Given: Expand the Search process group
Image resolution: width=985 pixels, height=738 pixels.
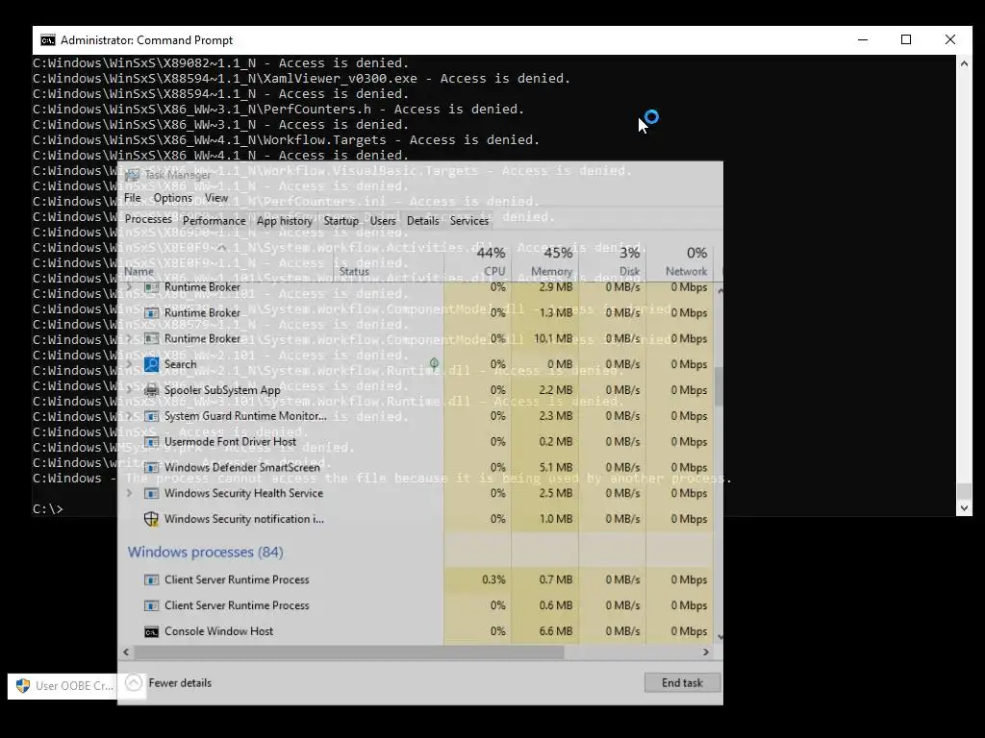Looking at the screenshot, I should pyautogui.click(x=130, y=364).
